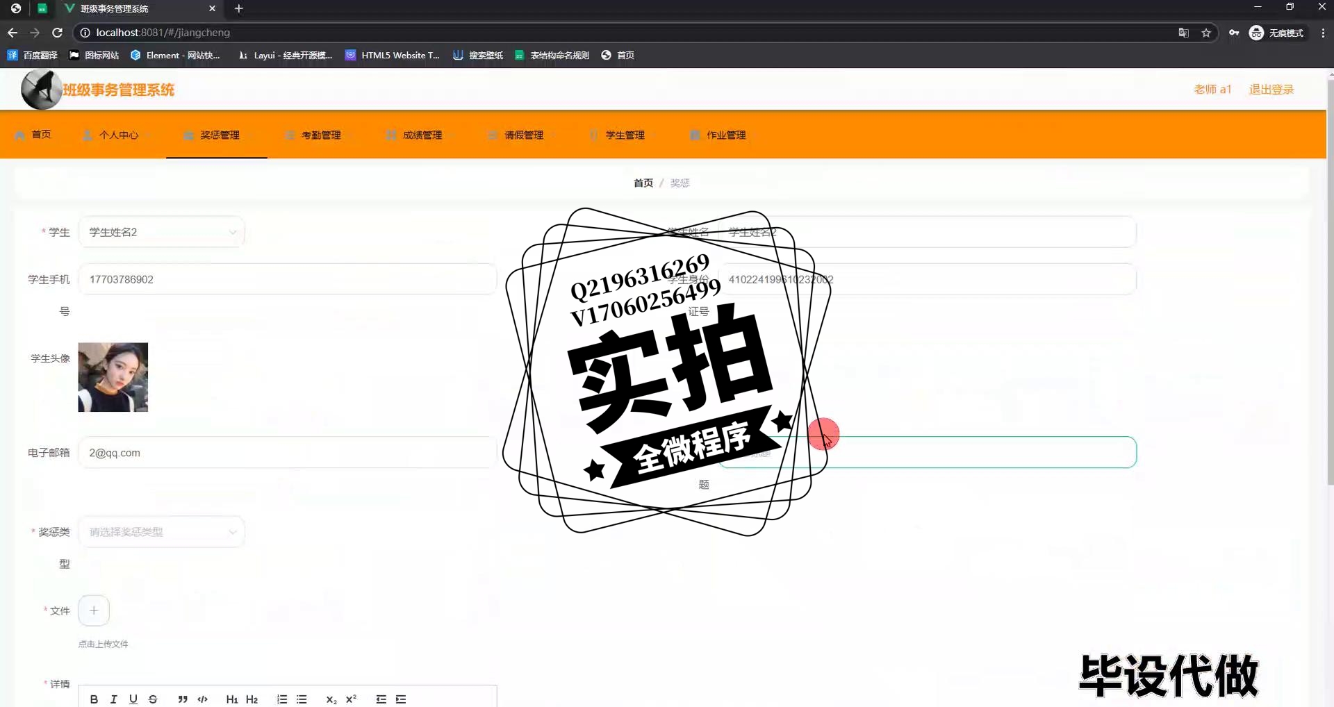This screenshot has height=707, width=1334.
Task: Close the 班级事务管理系统 browser tab
Action: [212, 8]
